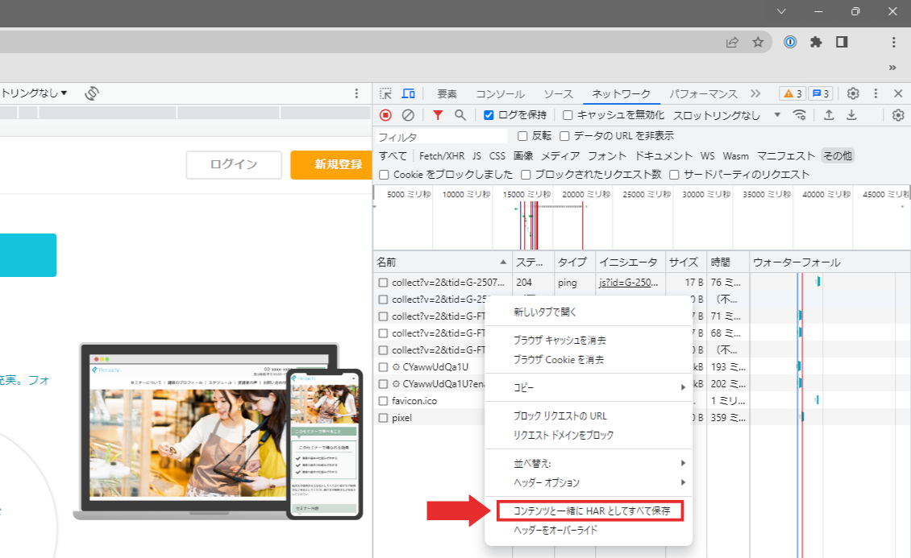Image resolution: width=911 pixels, height=558 pixels.
Task: Toggle the network filter funnel icon
Action: click(438, 115)
